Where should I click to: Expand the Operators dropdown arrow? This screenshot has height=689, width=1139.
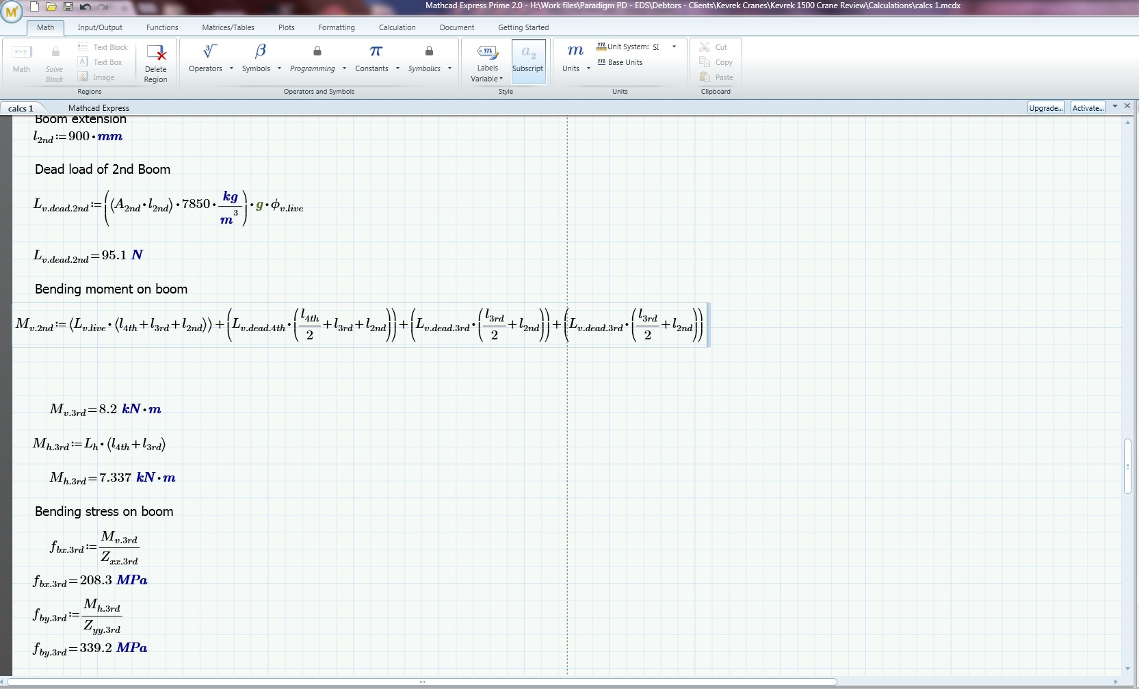coord(231,68)
